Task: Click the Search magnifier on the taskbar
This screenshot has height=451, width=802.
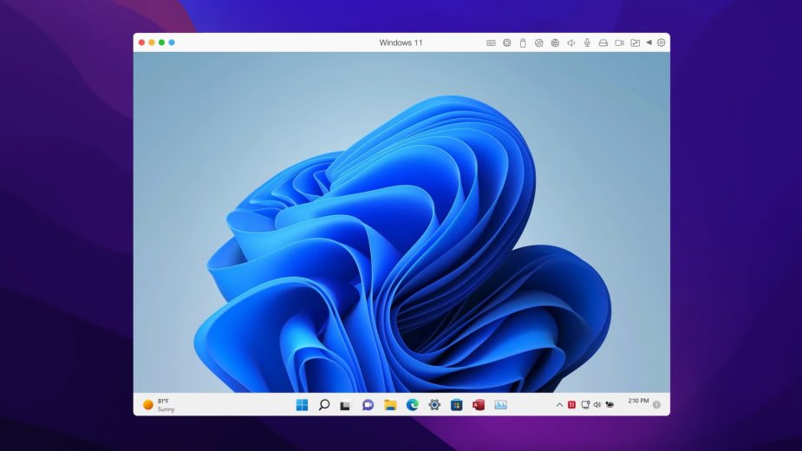Action: coord(323,405)
